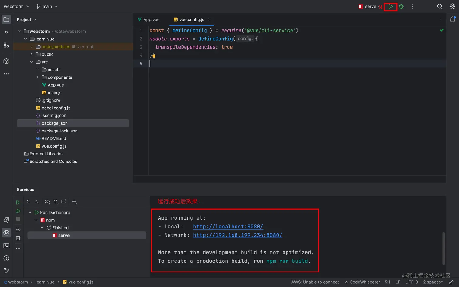Image resolution: width=459 pixels, height=287 pixels.
Task: Collapse the src folder
Action: click(x=32, y=62)
